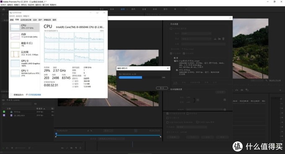Open Premiere 序列(S) menu
285x154 pixels.
pyautogui.click(x=23, y=5)
